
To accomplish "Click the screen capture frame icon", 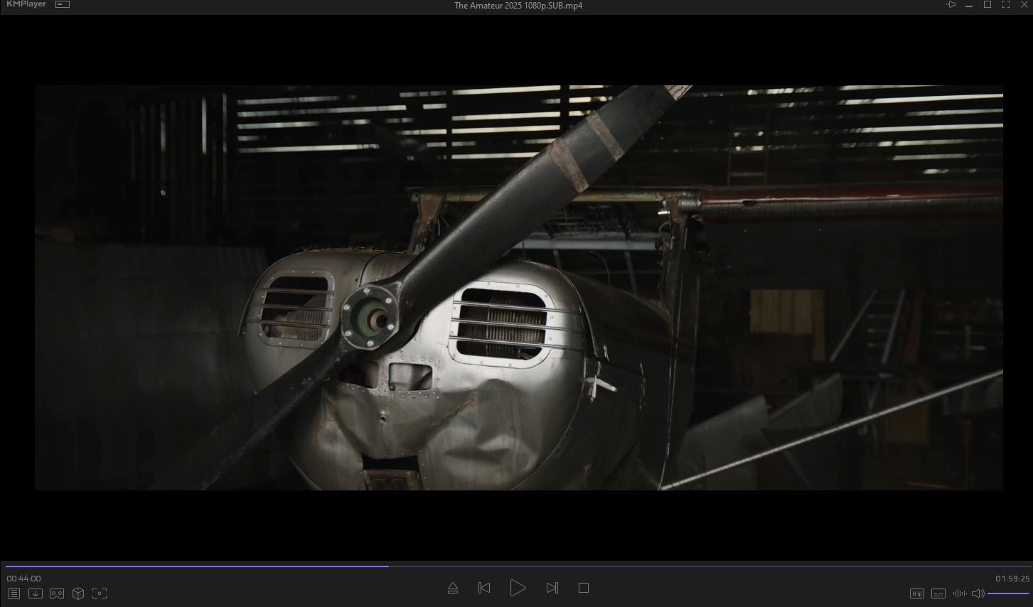I will coord(100,593).
